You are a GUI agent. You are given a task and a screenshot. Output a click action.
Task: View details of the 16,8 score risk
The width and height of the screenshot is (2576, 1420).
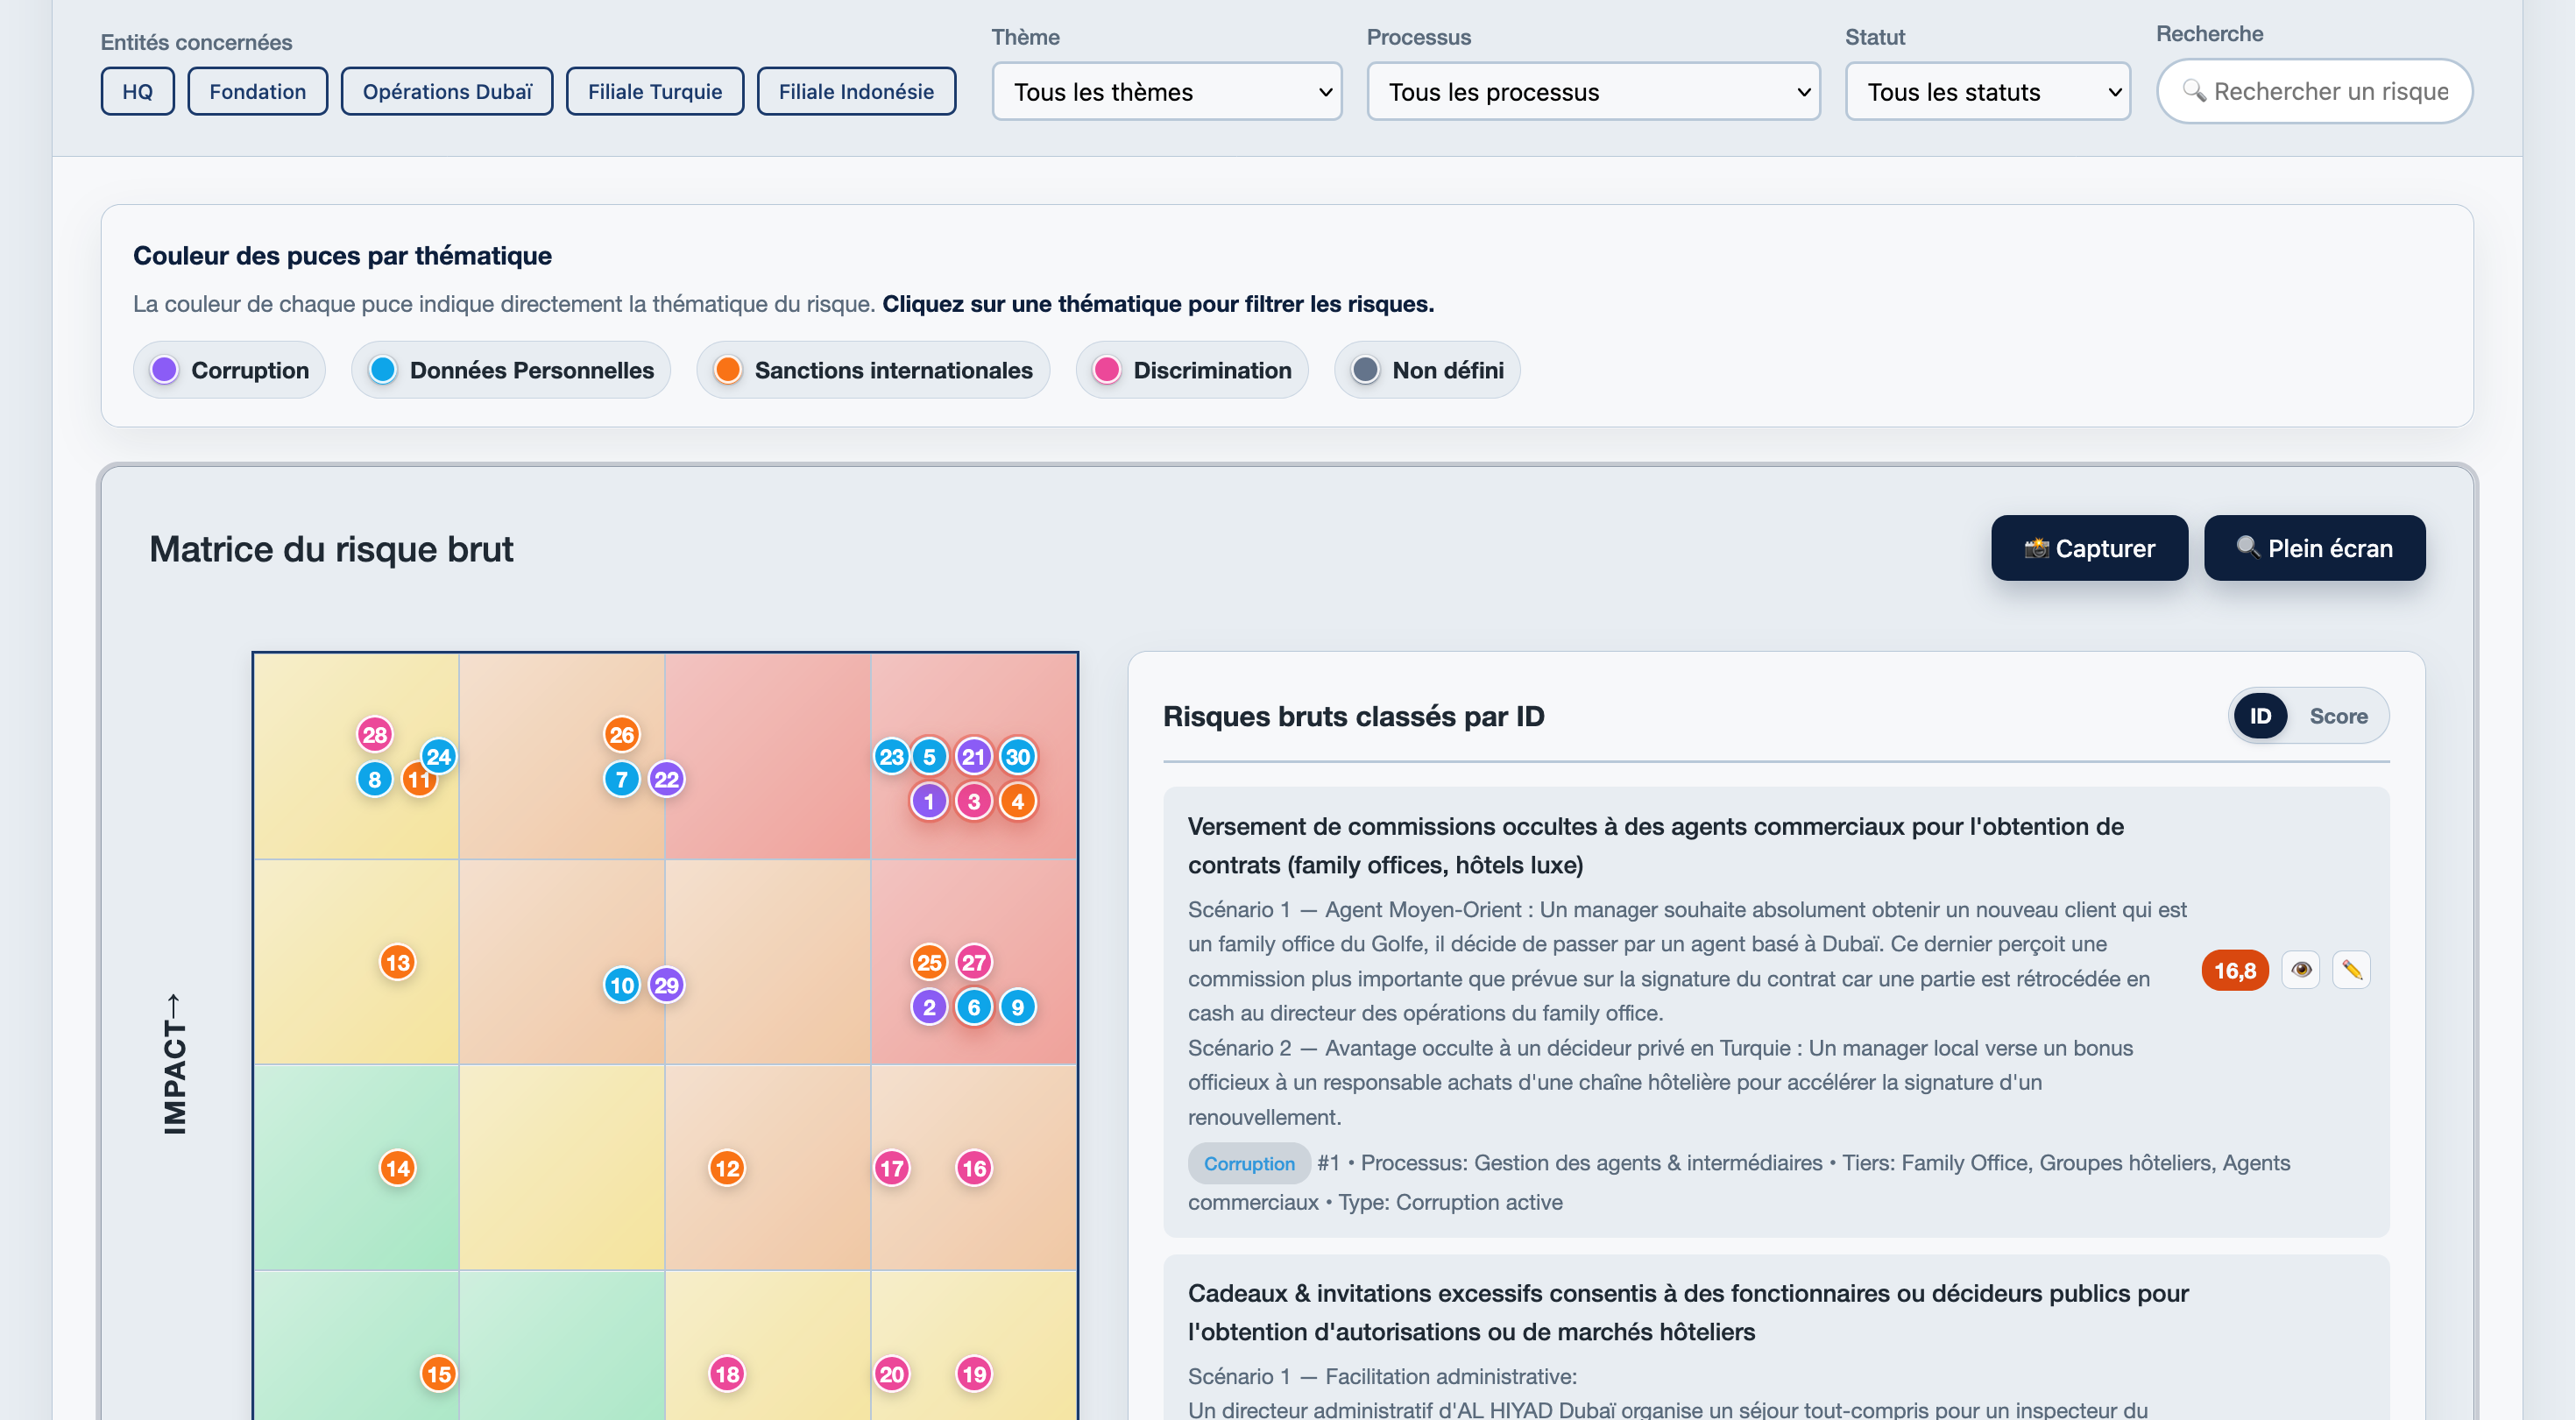tap(2301, 970)
